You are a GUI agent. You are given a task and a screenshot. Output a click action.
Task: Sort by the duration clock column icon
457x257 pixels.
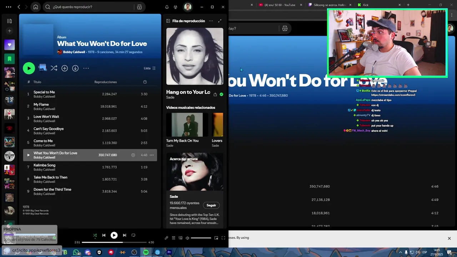(145, 82)
